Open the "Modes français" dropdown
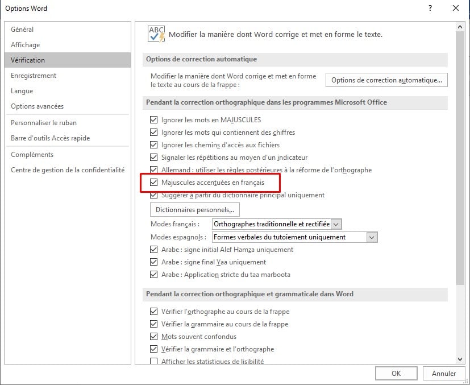470x385 pixels. point(336,225)
